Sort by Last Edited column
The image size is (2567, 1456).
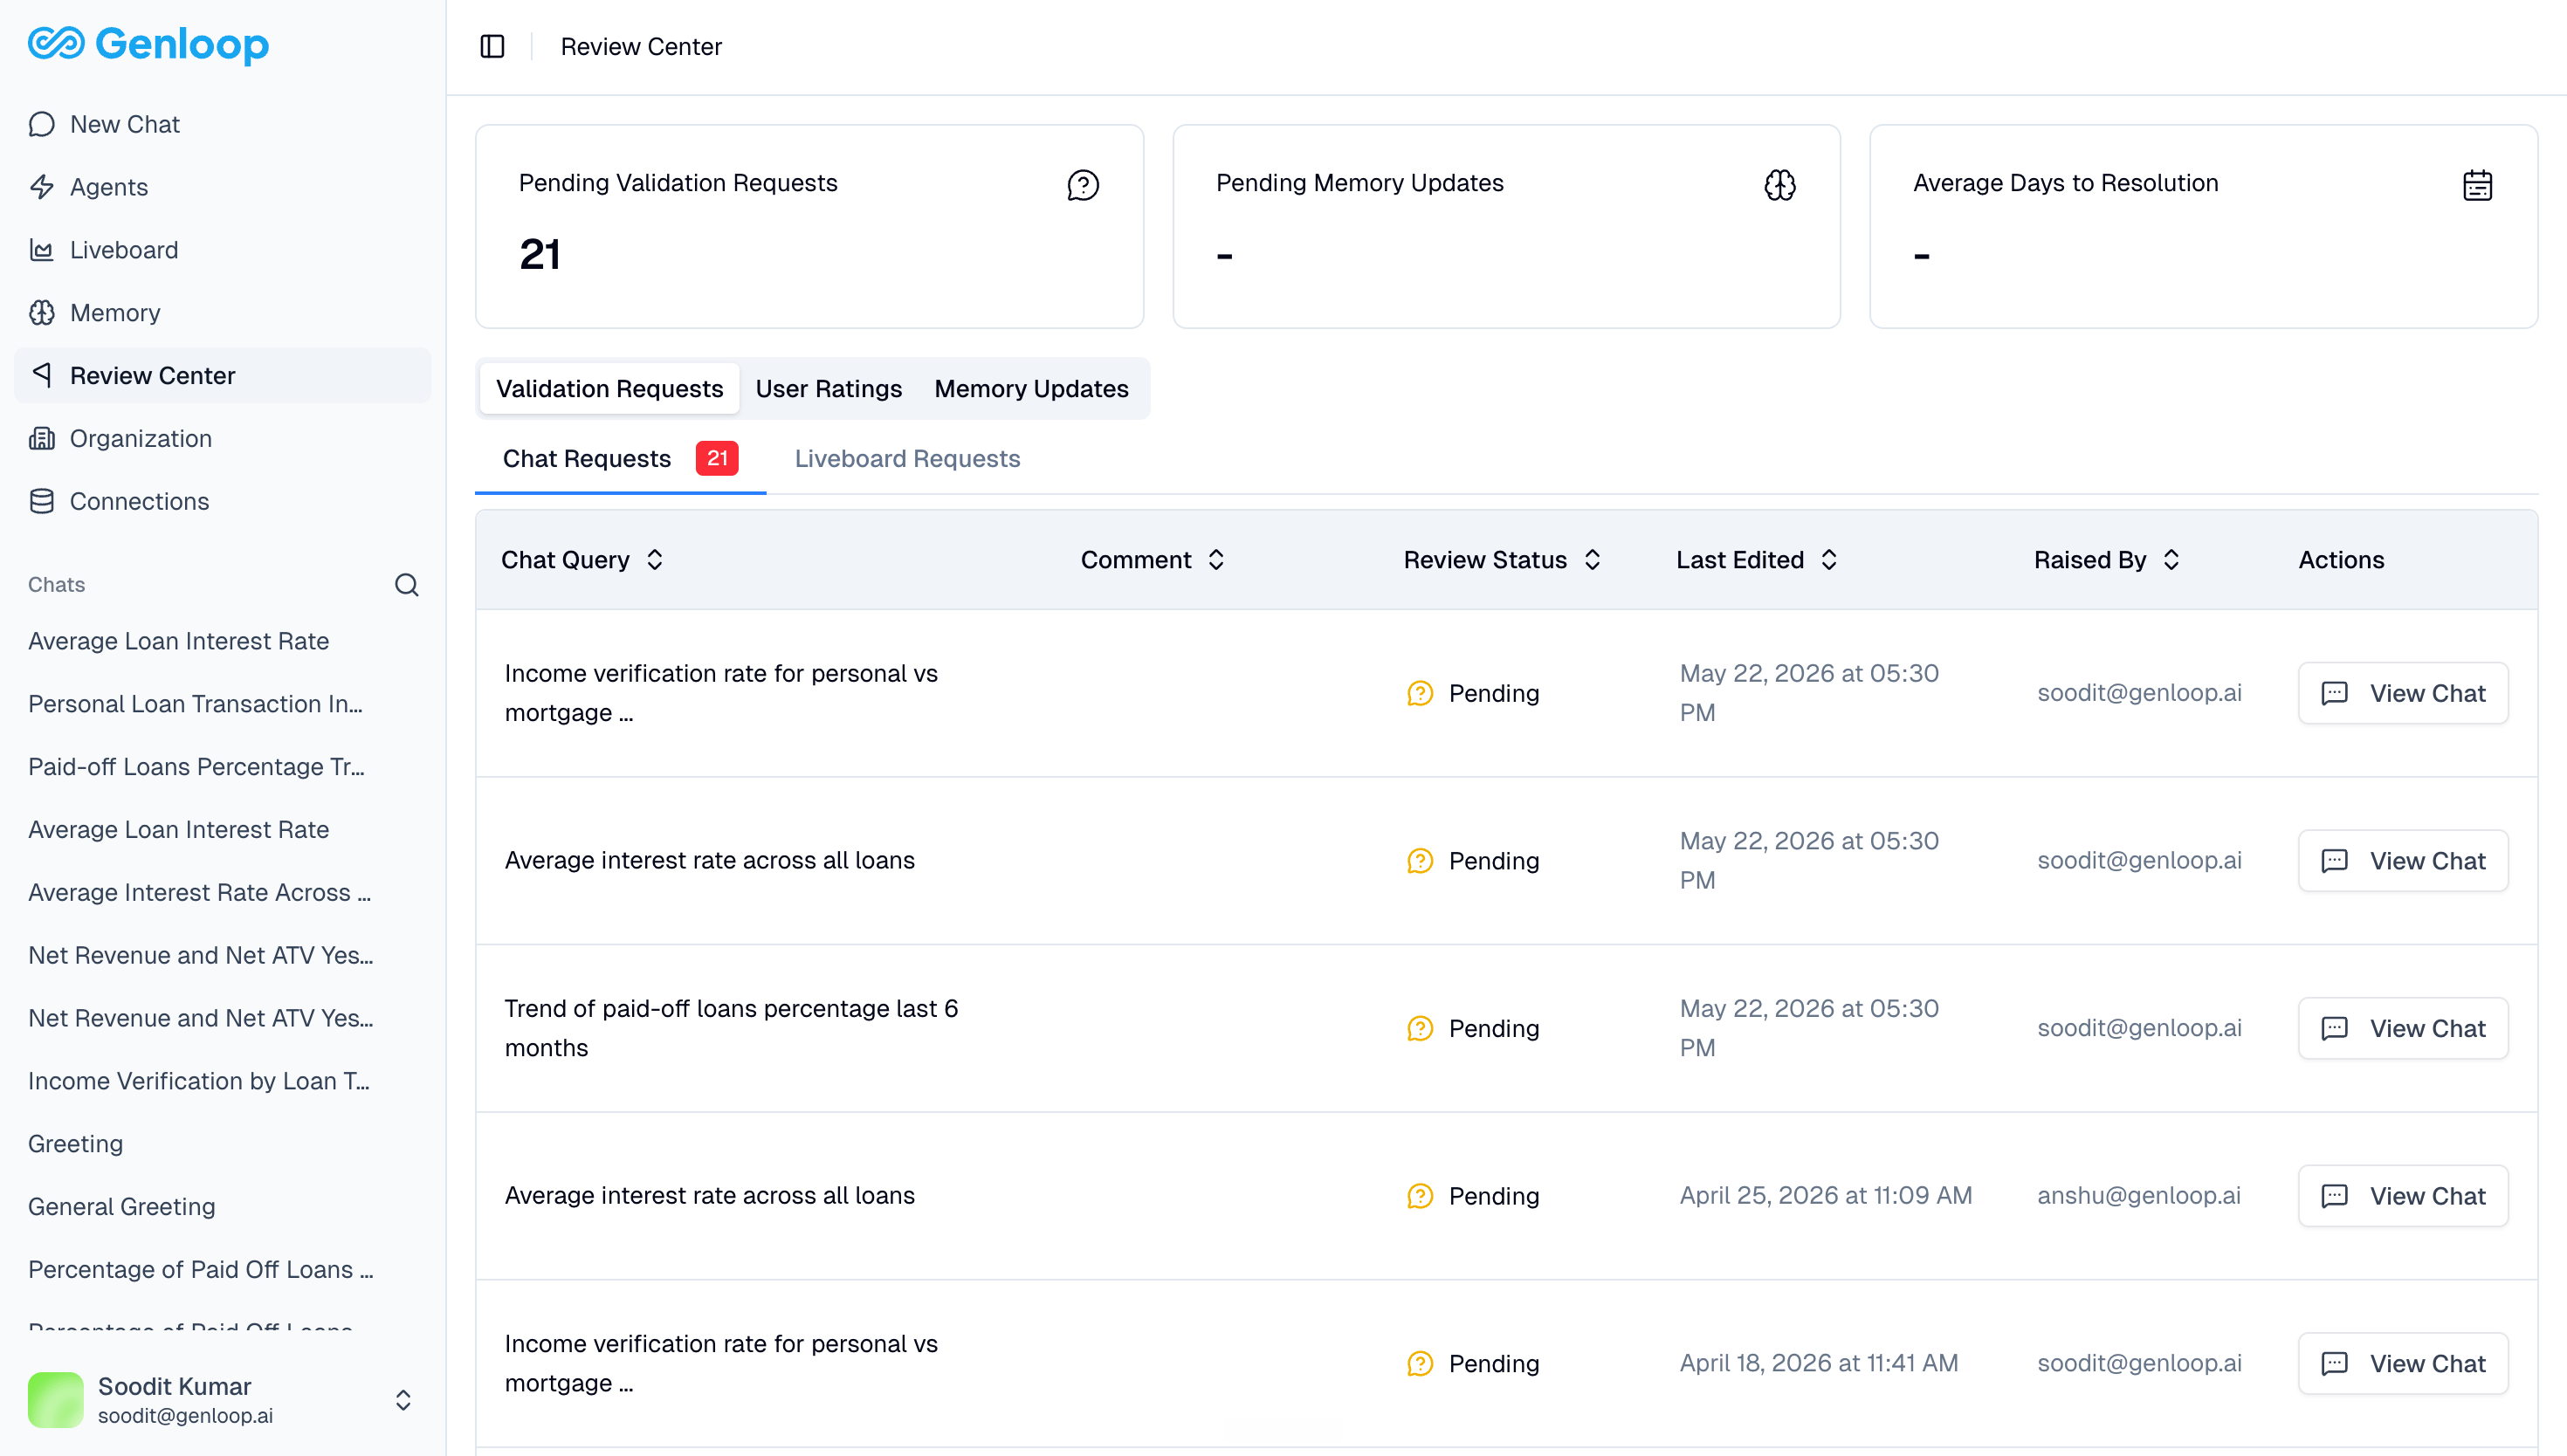coord(1757,560)
